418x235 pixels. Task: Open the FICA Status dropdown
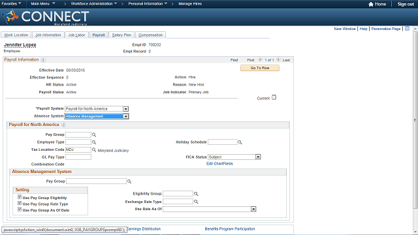(x=258, y=157)
